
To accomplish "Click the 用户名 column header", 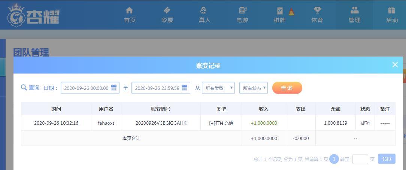I will (106, 109).
